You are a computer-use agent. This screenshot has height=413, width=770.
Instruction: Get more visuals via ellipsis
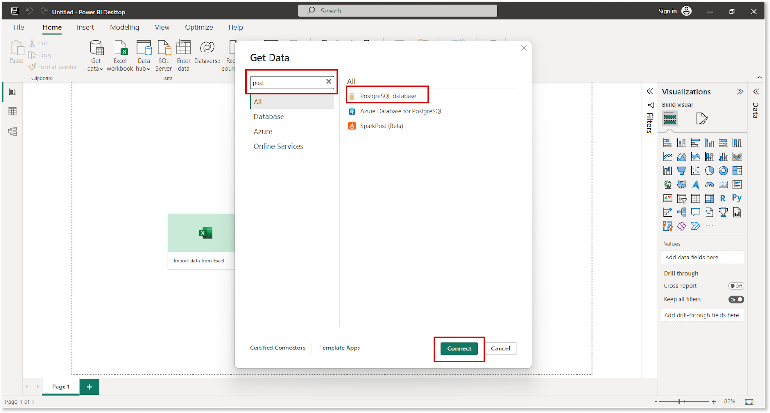coord(709,225)
